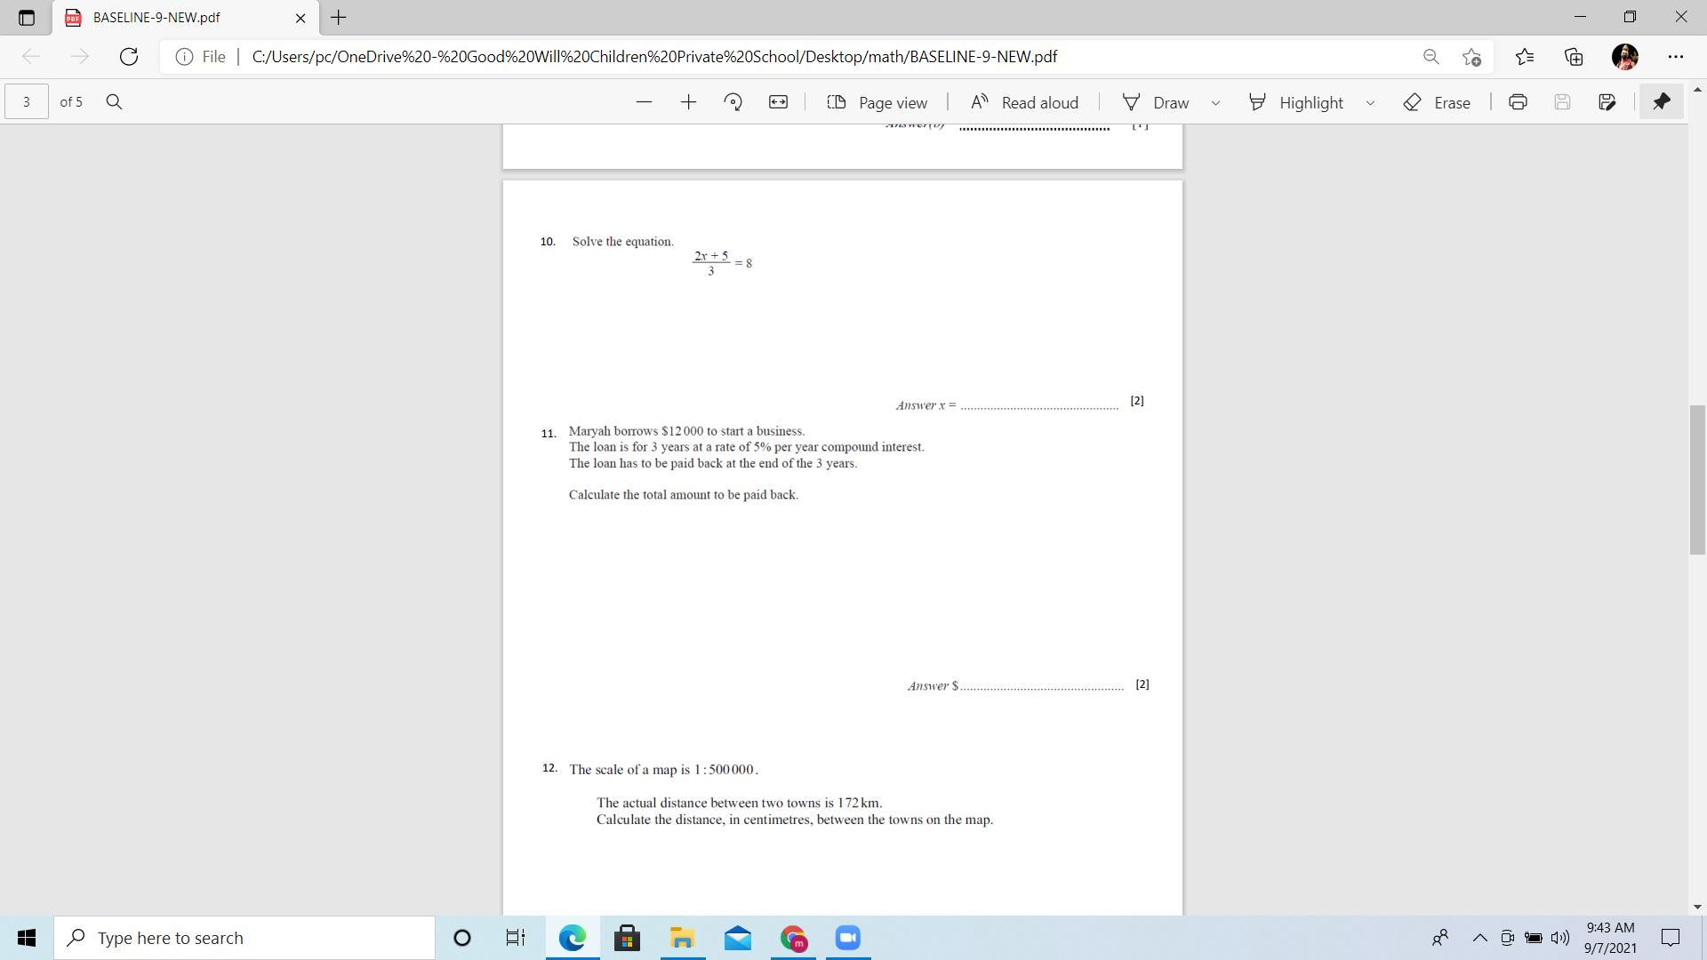Toggle the Erase tool

(x=1437, y=102)
